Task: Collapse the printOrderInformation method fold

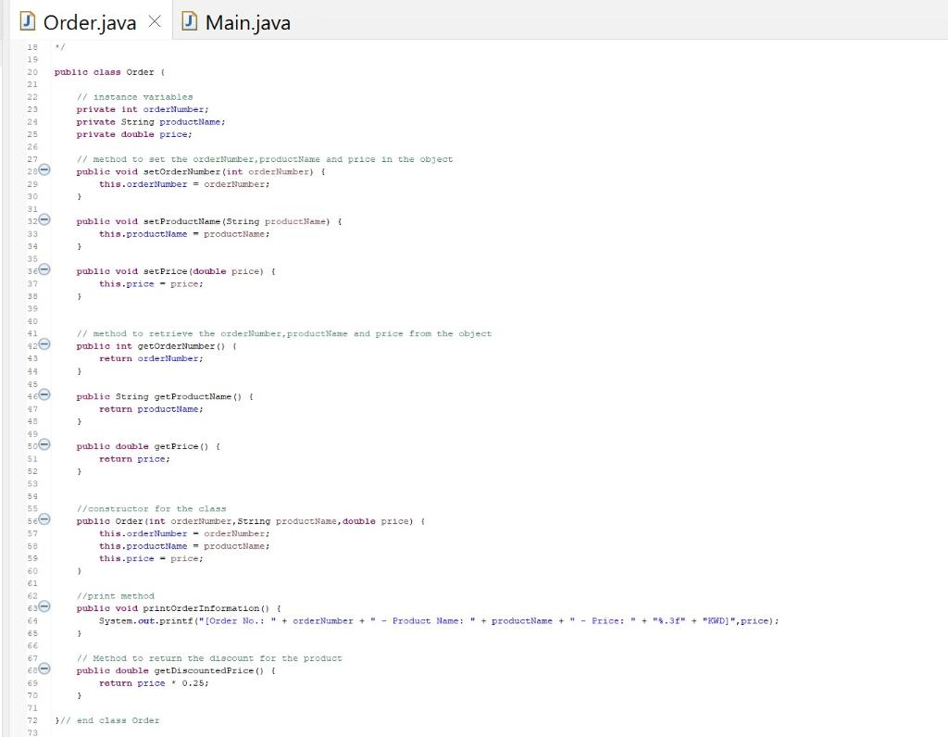Action: [x=43, y=608]
